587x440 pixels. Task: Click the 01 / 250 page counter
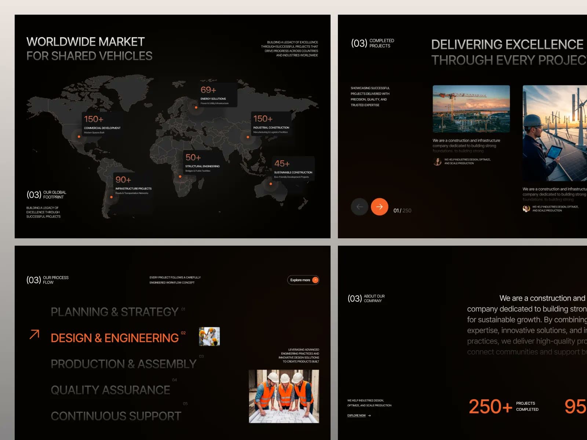click(x=402, y=210)
